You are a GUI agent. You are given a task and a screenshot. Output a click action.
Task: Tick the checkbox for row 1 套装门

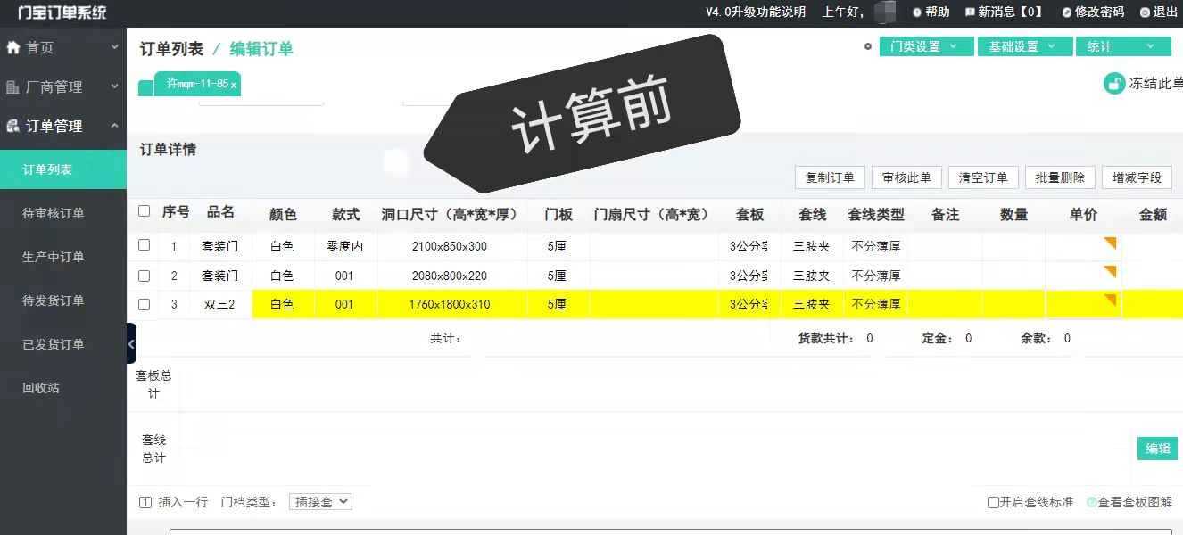pos(145,245)
